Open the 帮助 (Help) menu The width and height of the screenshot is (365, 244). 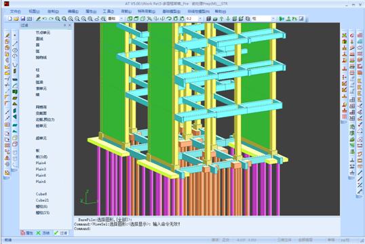coord(220,11)
